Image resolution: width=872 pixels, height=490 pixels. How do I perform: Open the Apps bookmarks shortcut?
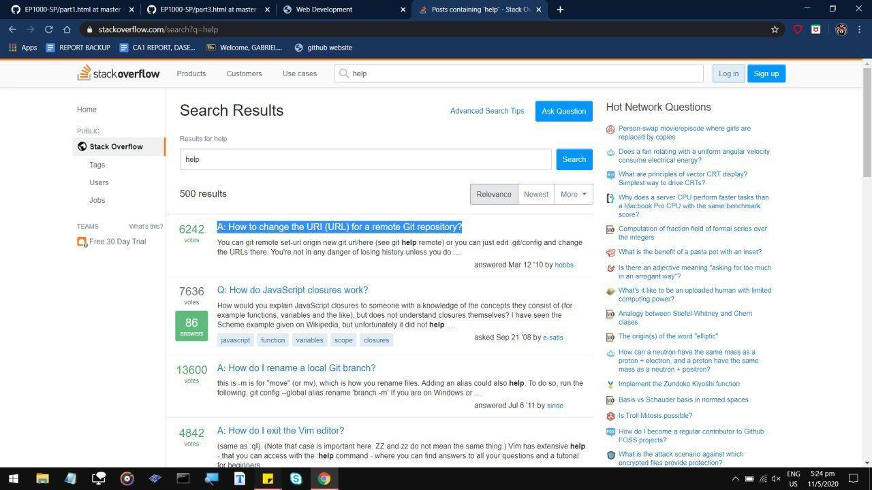pos(22,48)
